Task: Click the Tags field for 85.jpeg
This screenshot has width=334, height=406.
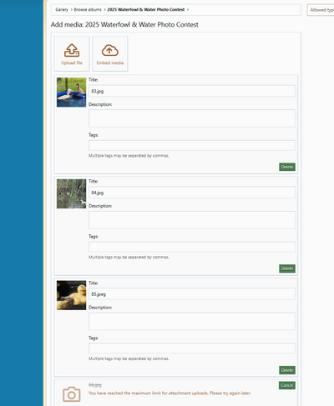Action: (x=192, y=348)
